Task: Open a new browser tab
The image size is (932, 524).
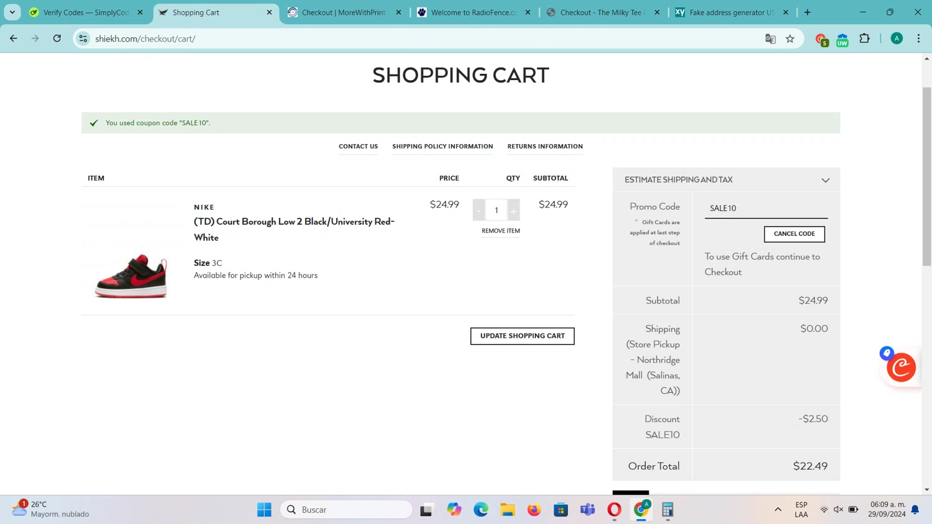Action: 807,12
